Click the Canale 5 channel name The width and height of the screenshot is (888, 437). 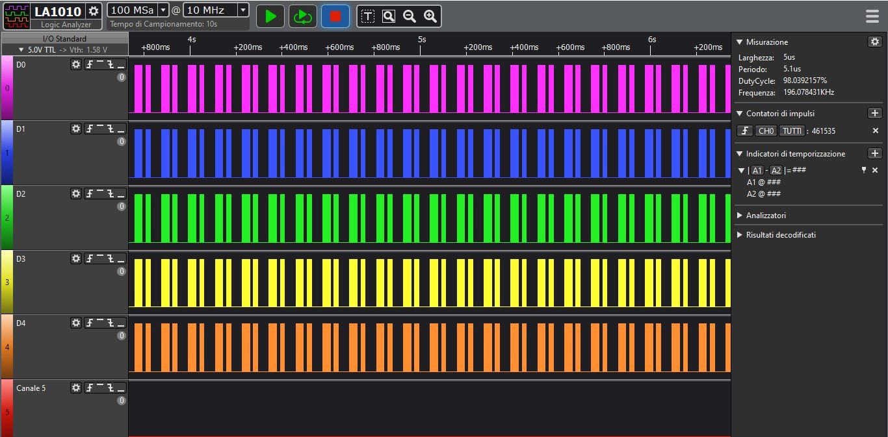[31, 388]
